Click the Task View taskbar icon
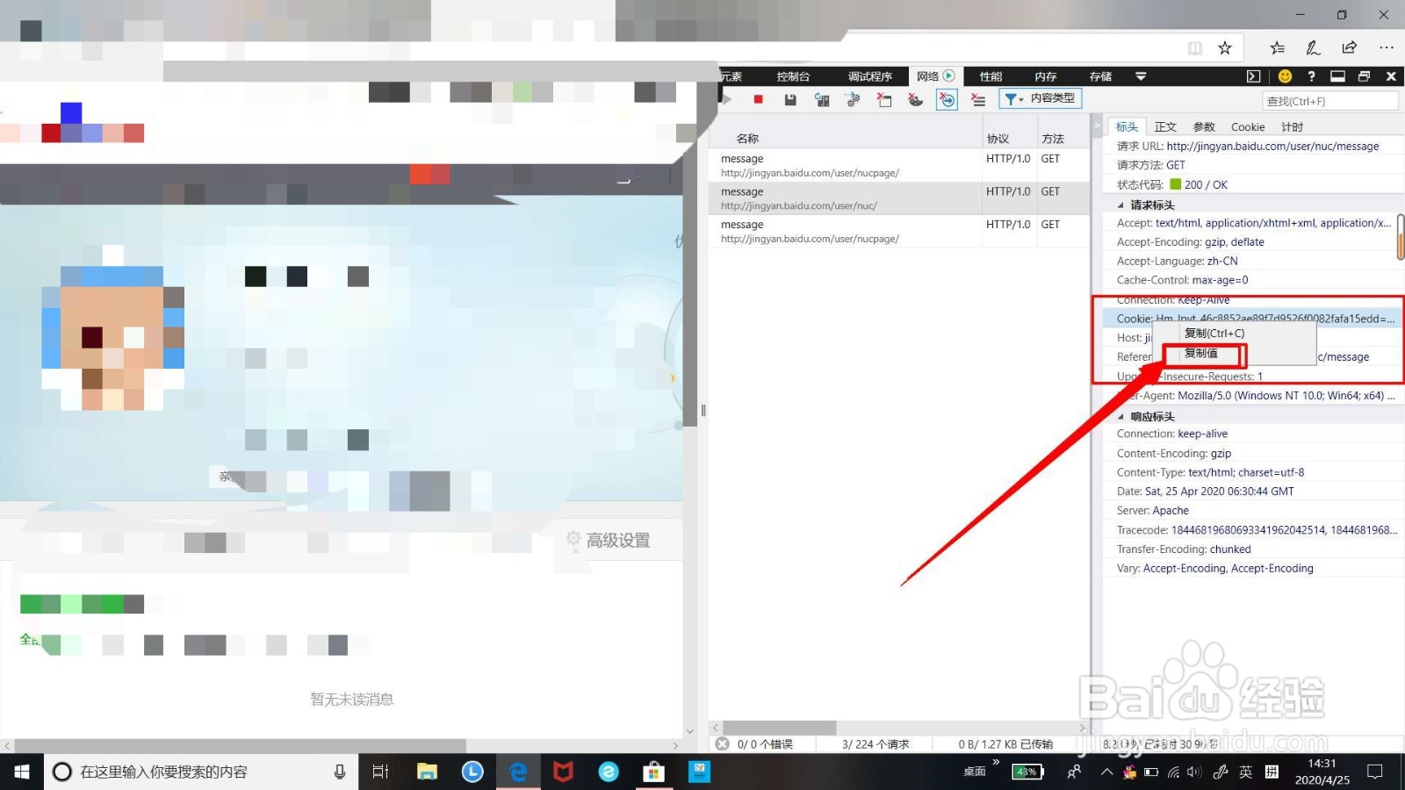Screen dimensions: 1405x790 point(380,772)
